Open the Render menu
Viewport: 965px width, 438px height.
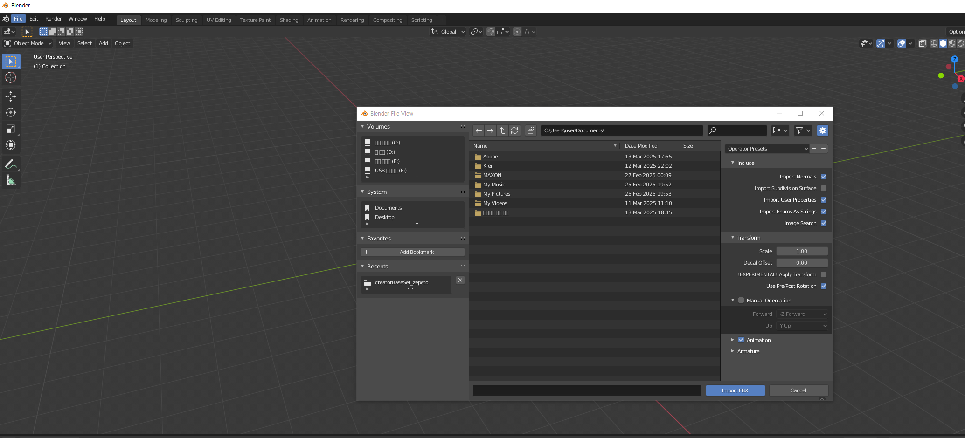(x=53, y=19)
